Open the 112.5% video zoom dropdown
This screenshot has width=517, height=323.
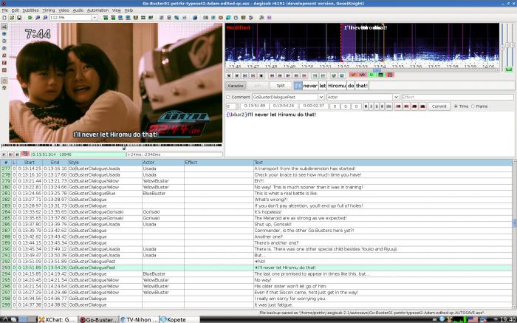(95, 18)
